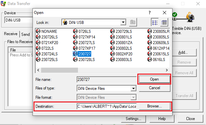Expand the Files of type dropdown

point(133,89)
